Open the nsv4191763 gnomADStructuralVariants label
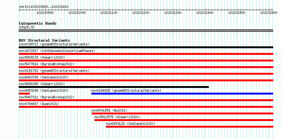The image size is (282, 139). point(54,71)
